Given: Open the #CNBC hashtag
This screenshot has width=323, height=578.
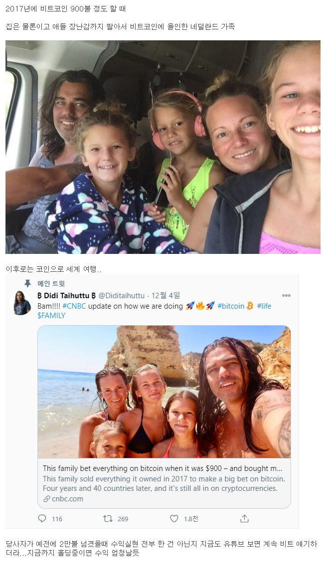Looking at the screenshot, I should 74,306.
